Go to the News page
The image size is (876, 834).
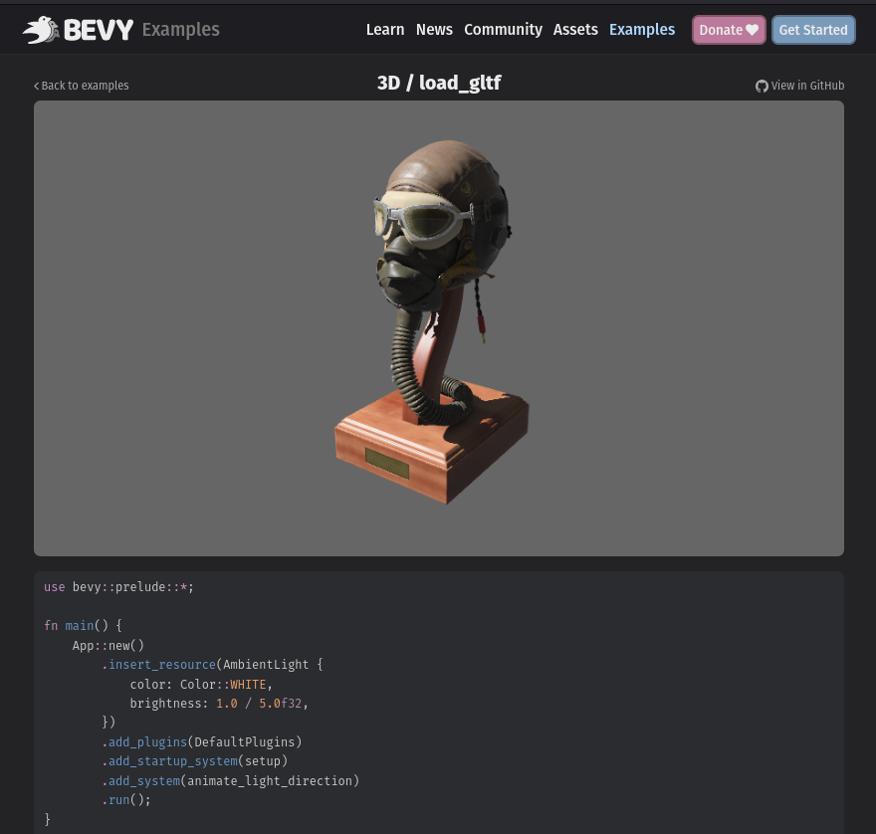click(434, 30)
